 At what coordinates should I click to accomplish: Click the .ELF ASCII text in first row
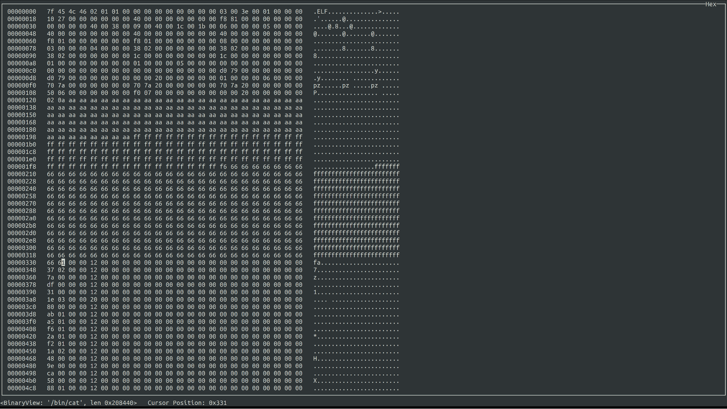[x=320, y=12]
